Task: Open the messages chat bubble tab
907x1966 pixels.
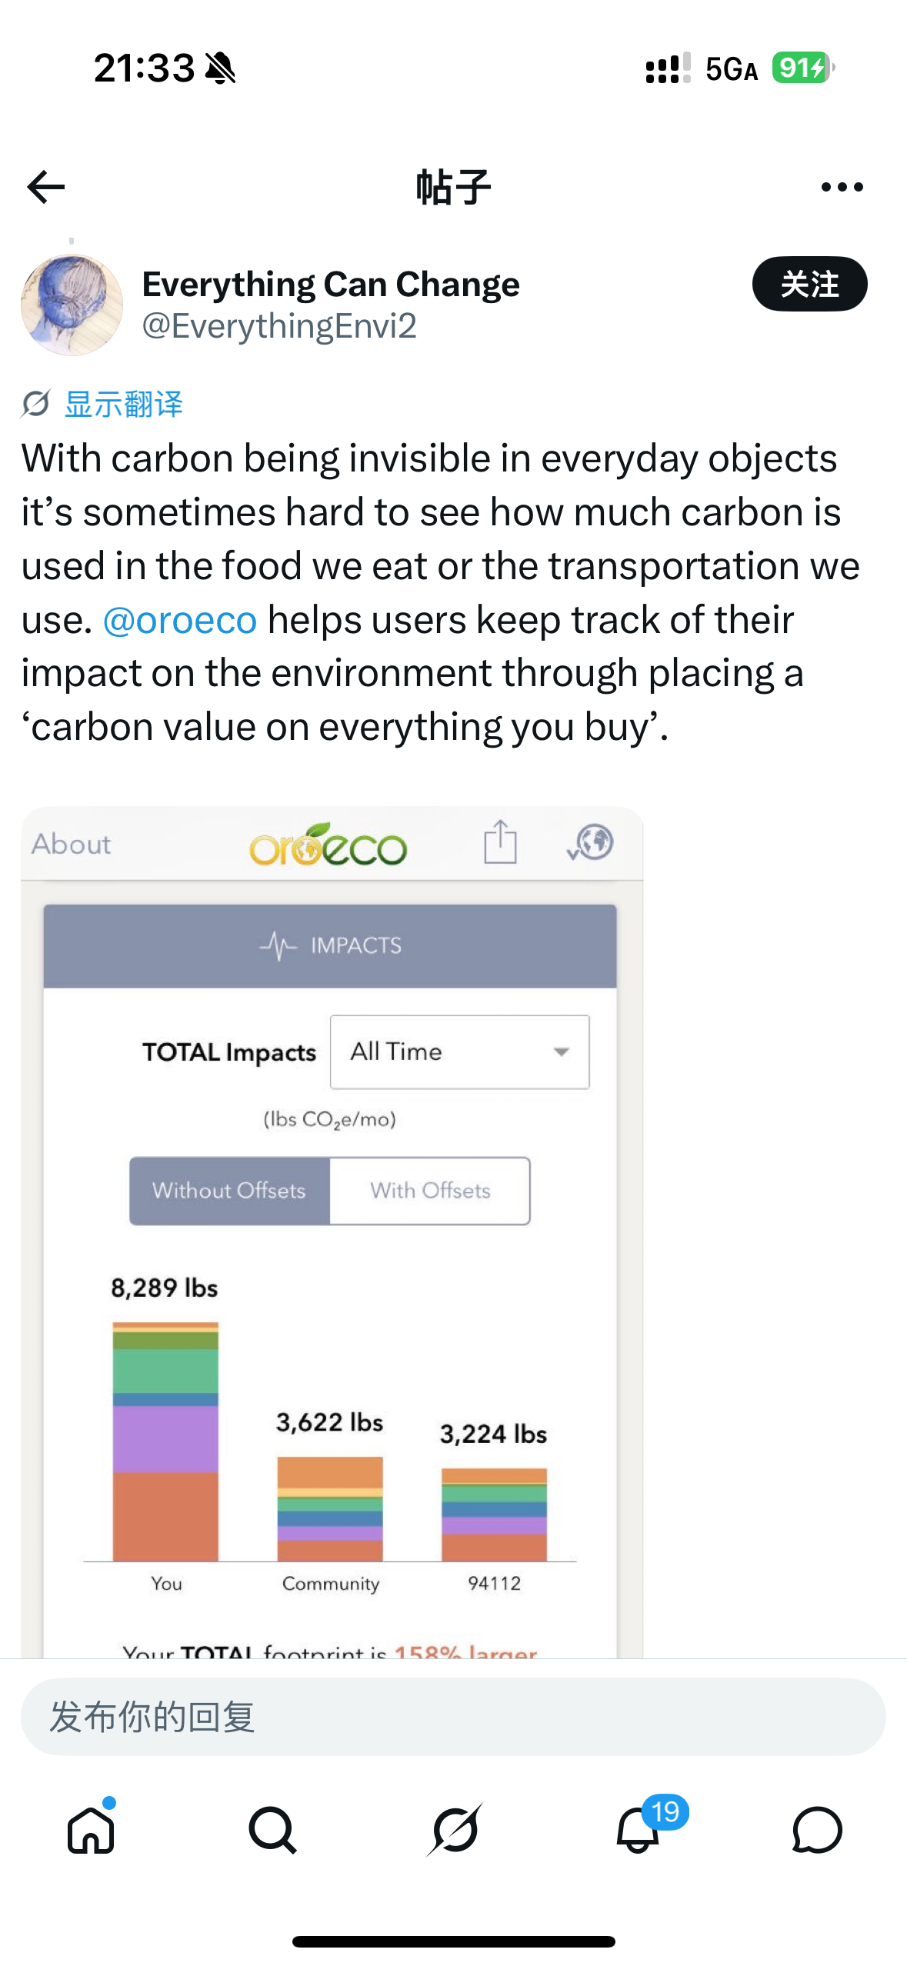Action: click(x=817, y=1830)
